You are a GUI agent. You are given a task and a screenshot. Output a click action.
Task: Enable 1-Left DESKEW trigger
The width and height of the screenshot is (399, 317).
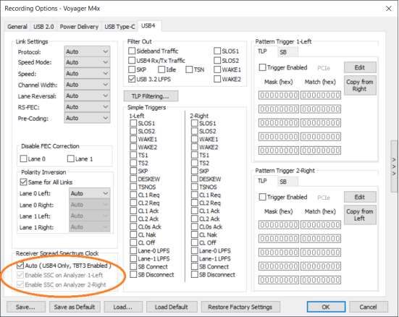133,179
